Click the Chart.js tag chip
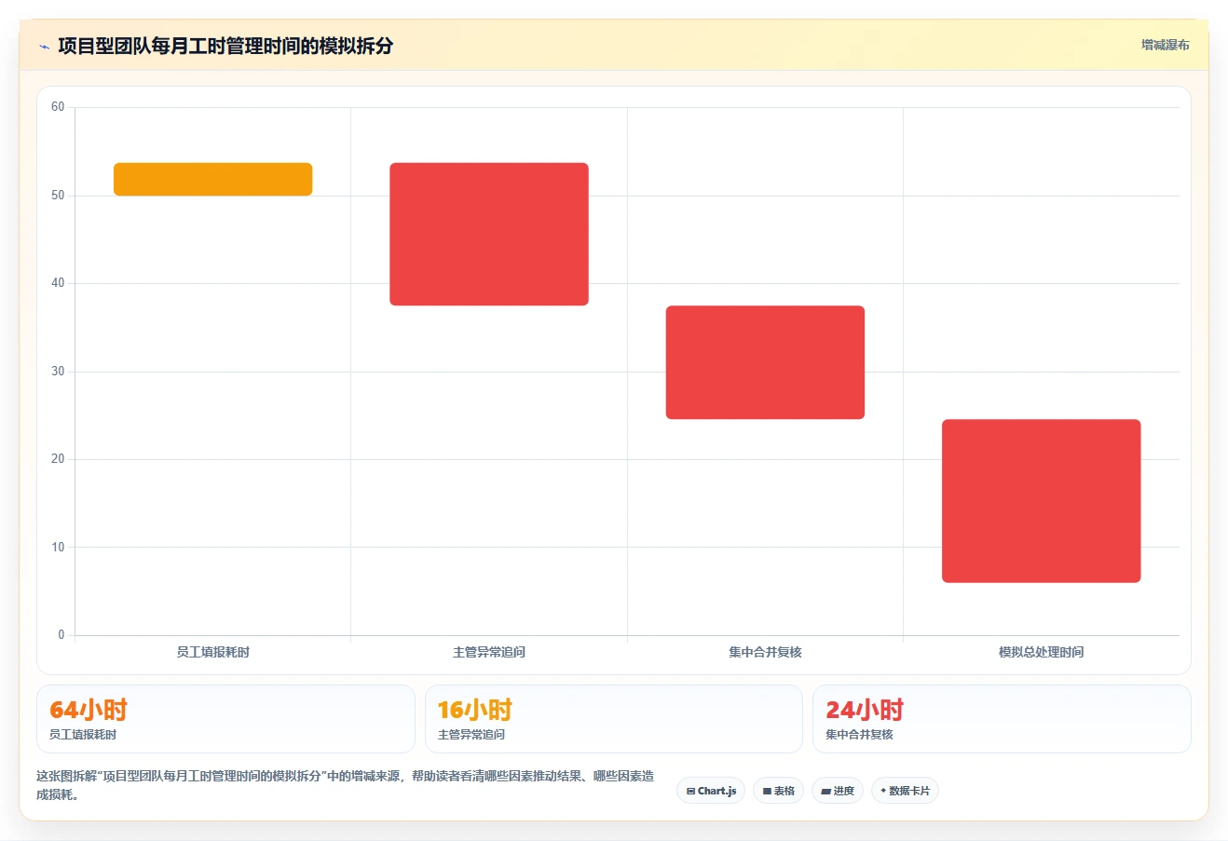This screenshot has width=1228, height=841. (711, 791)
